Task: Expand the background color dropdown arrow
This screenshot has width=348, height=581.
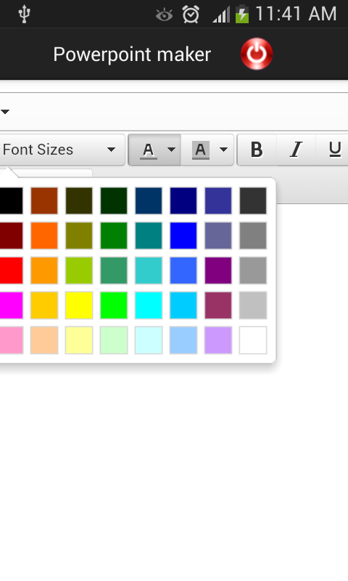Action: 223,150
